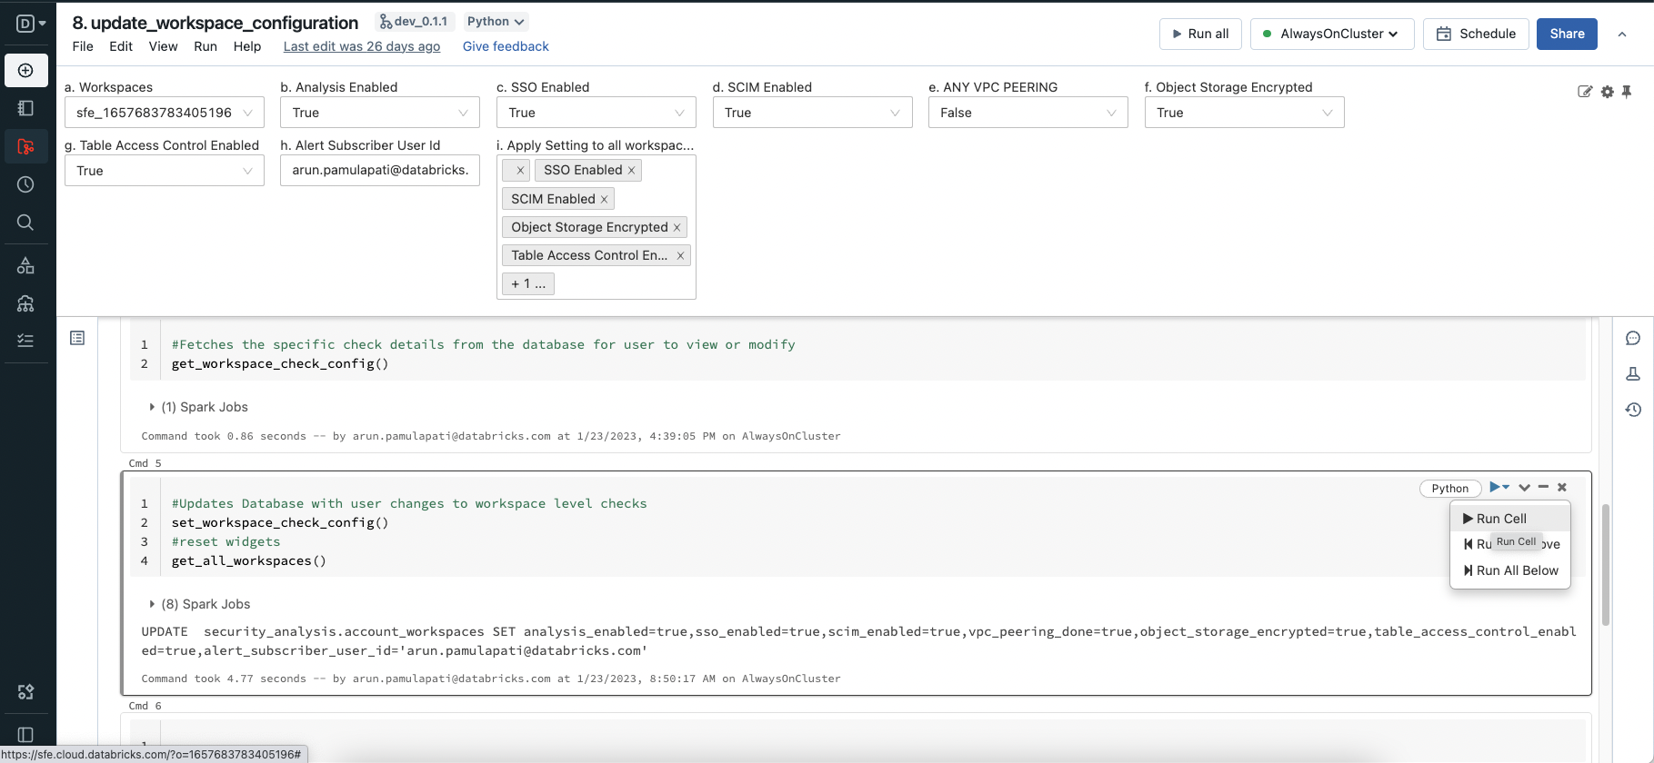The width and height of the screenshot is (1654, 763).
Task: Remove the Table Access Control En... tag
Action: (x=680, y=256)
